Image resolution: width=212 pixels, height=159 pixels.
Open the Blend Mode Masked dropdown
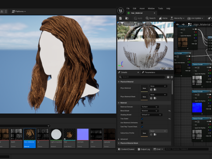pyautogui.click(x=150, y=111)
